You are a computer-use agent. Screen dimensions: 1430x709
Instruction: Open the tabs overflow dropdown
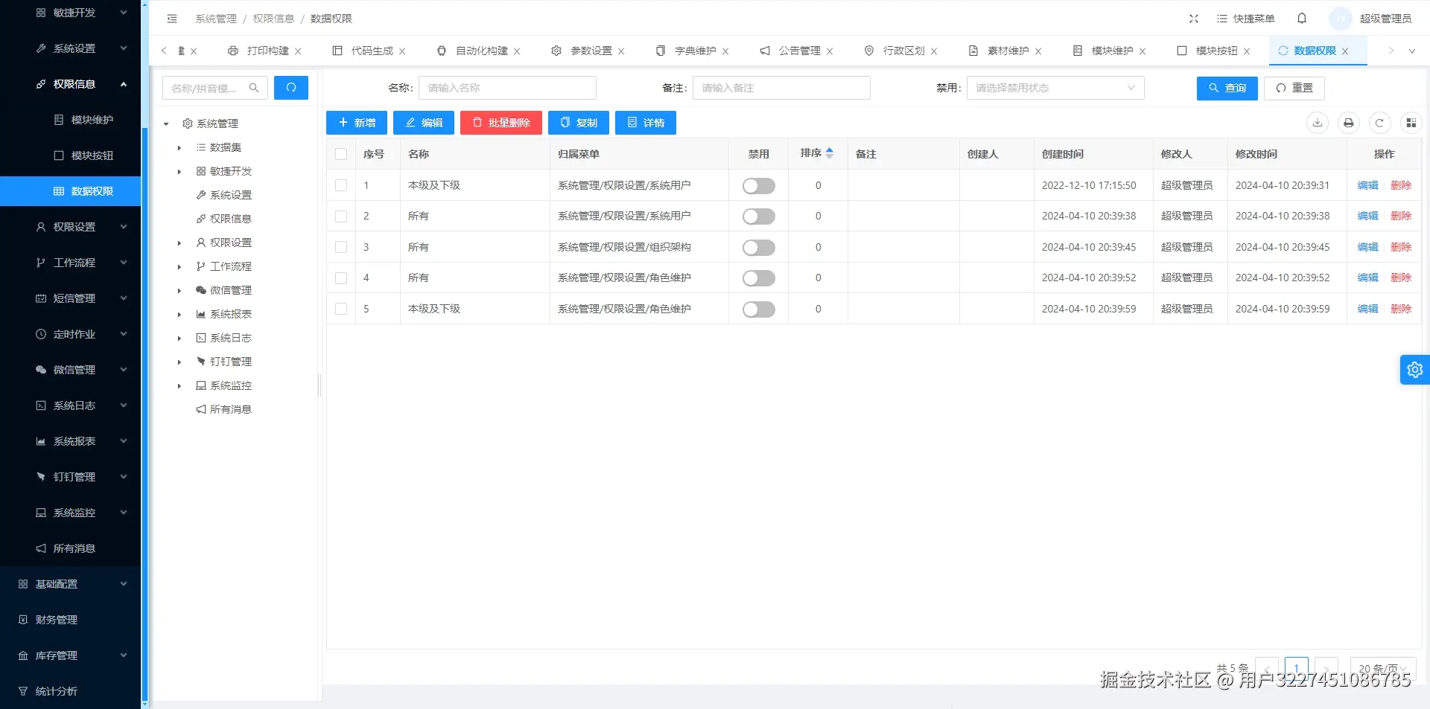1411,51
